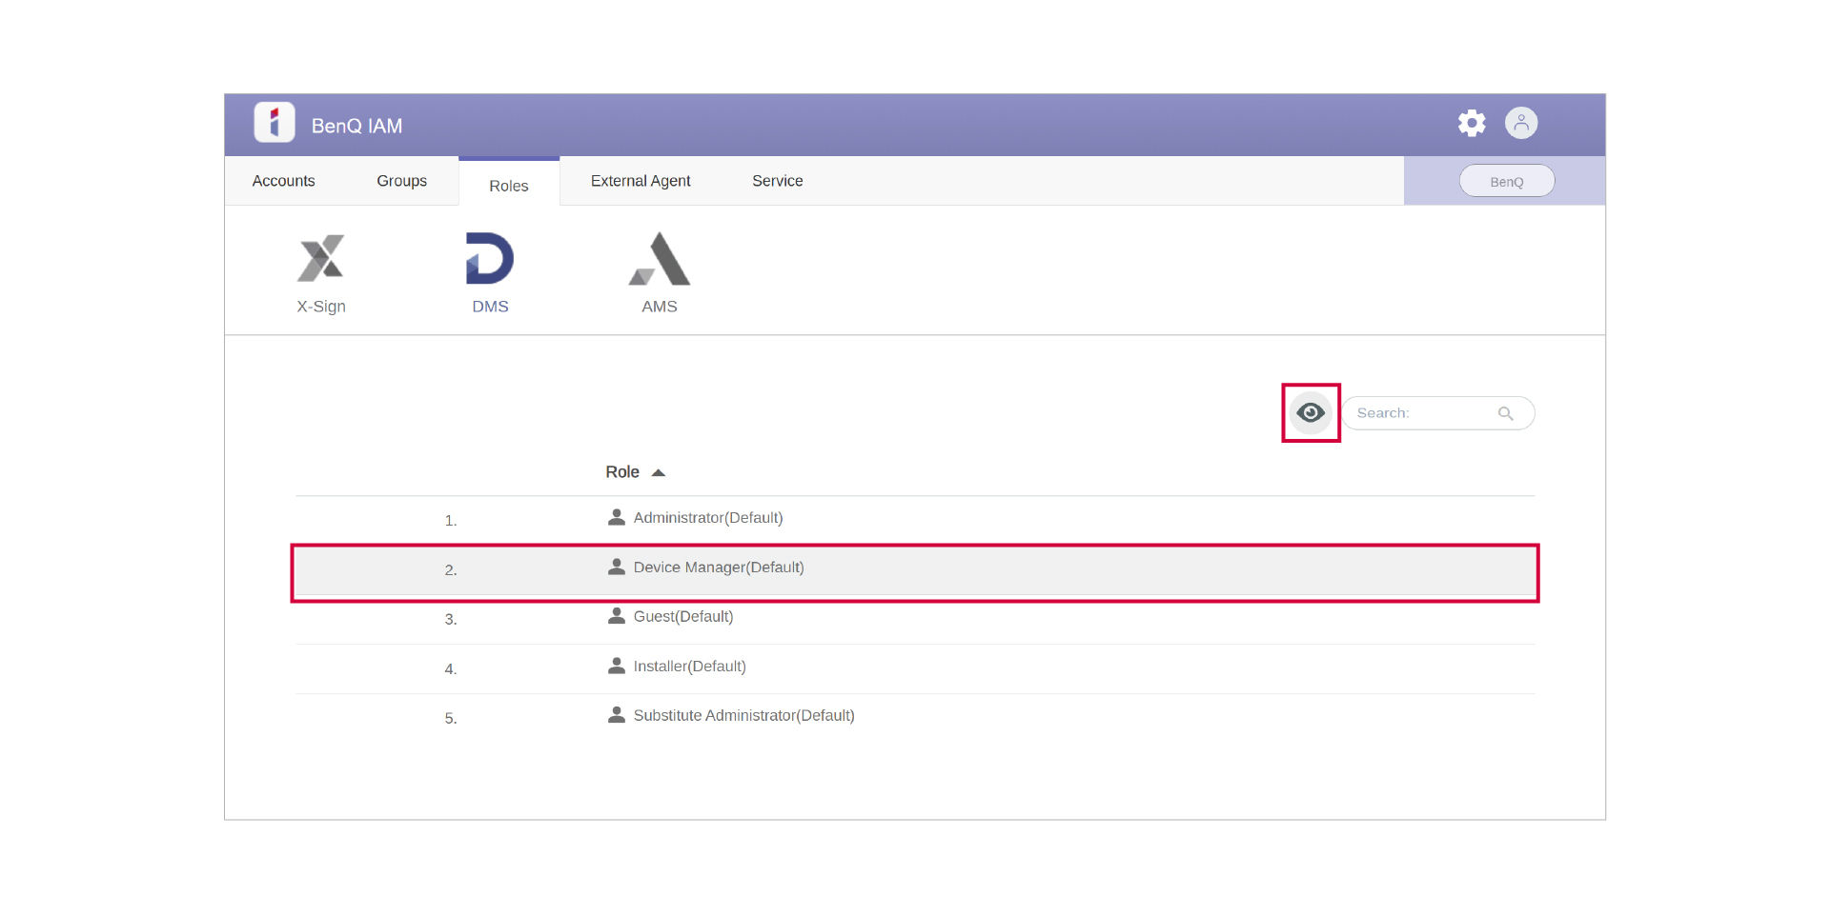Open the Service tab
The height and width of the screenshot is (916, 1831).
click(x=777, y=181)
